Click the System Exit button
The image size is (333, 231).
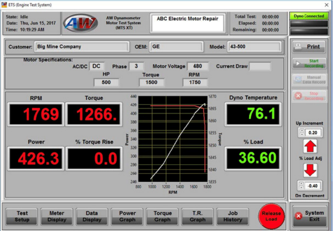tap(310, 216)
